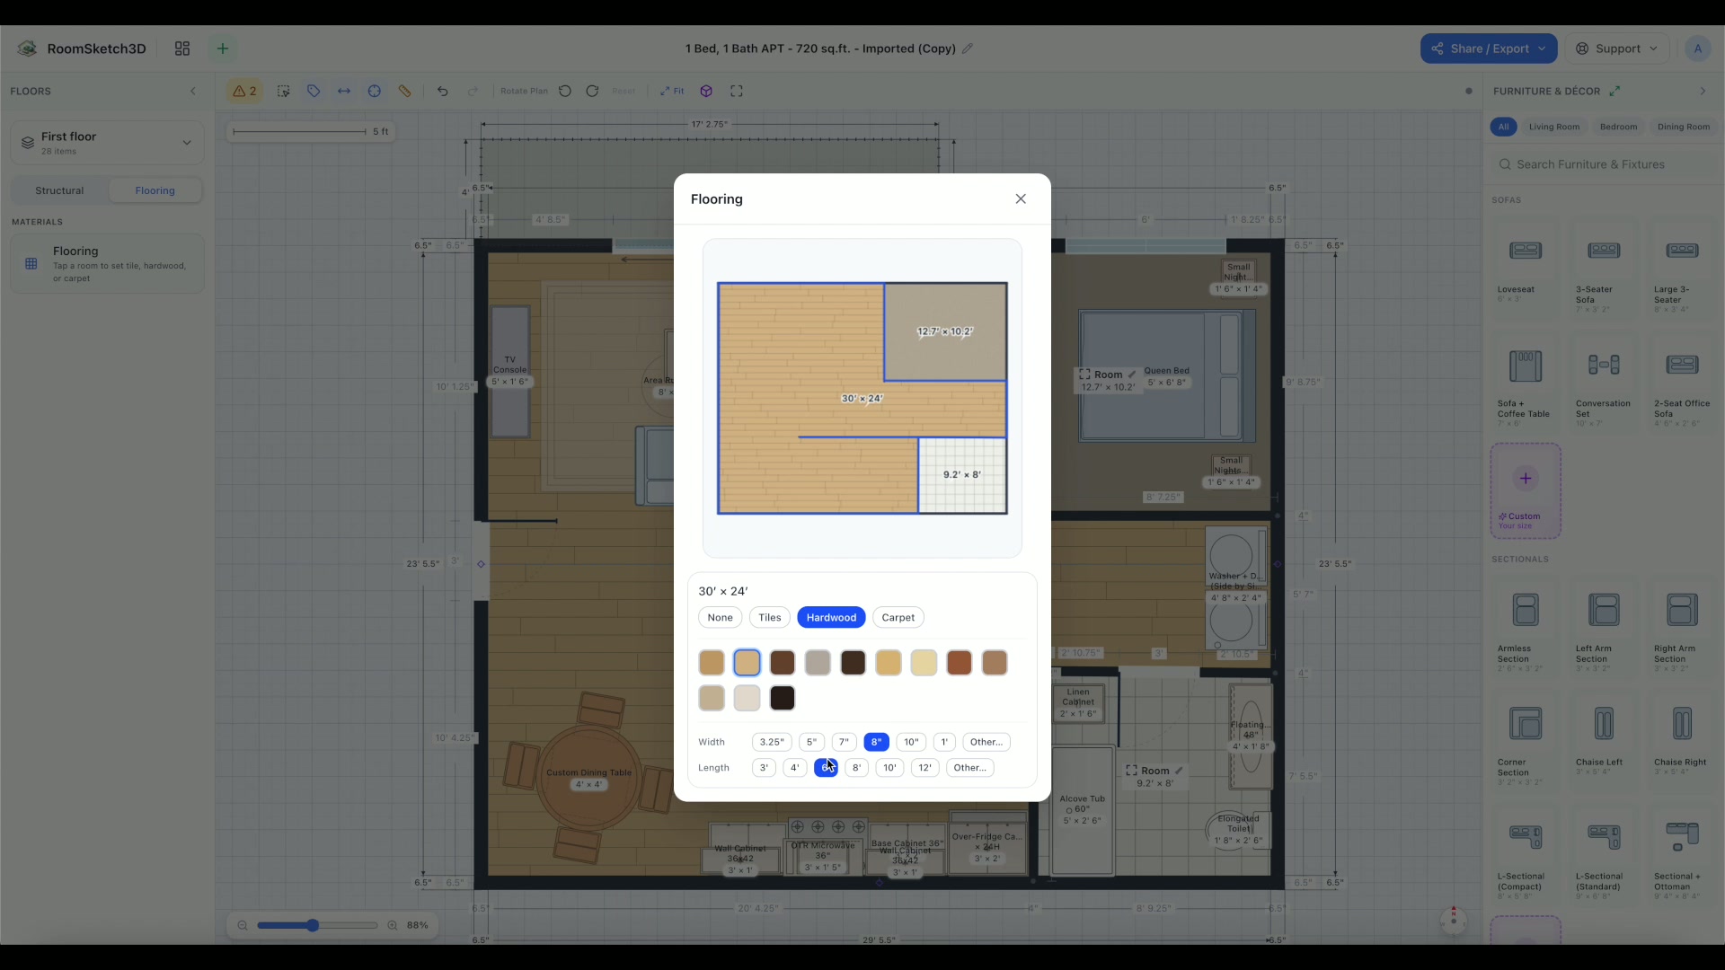Open the 3D cube view icon
Screen dimensions: 1725x970
click(x=706, y=91)
